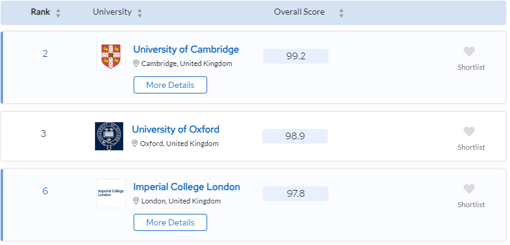Sort the list by Overall Score arrows
The height and width of the screenshot is (245, 510).
(x=341, y=13)
